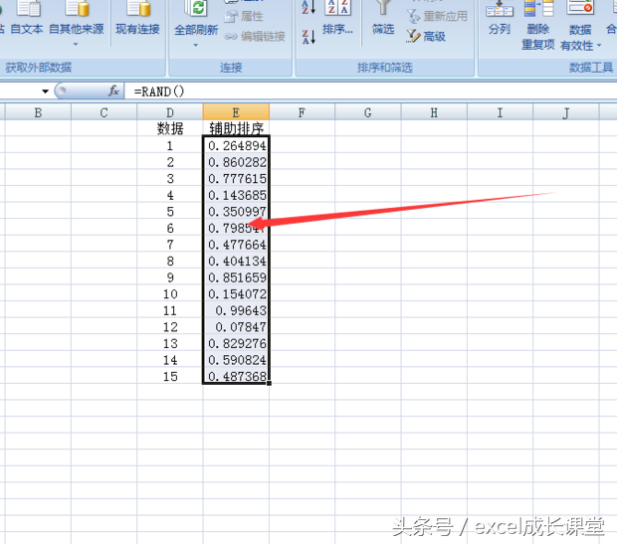This screenshot has height=544, width=617.
Task: Click the 数据 header cell
Action: pos(170,128)
